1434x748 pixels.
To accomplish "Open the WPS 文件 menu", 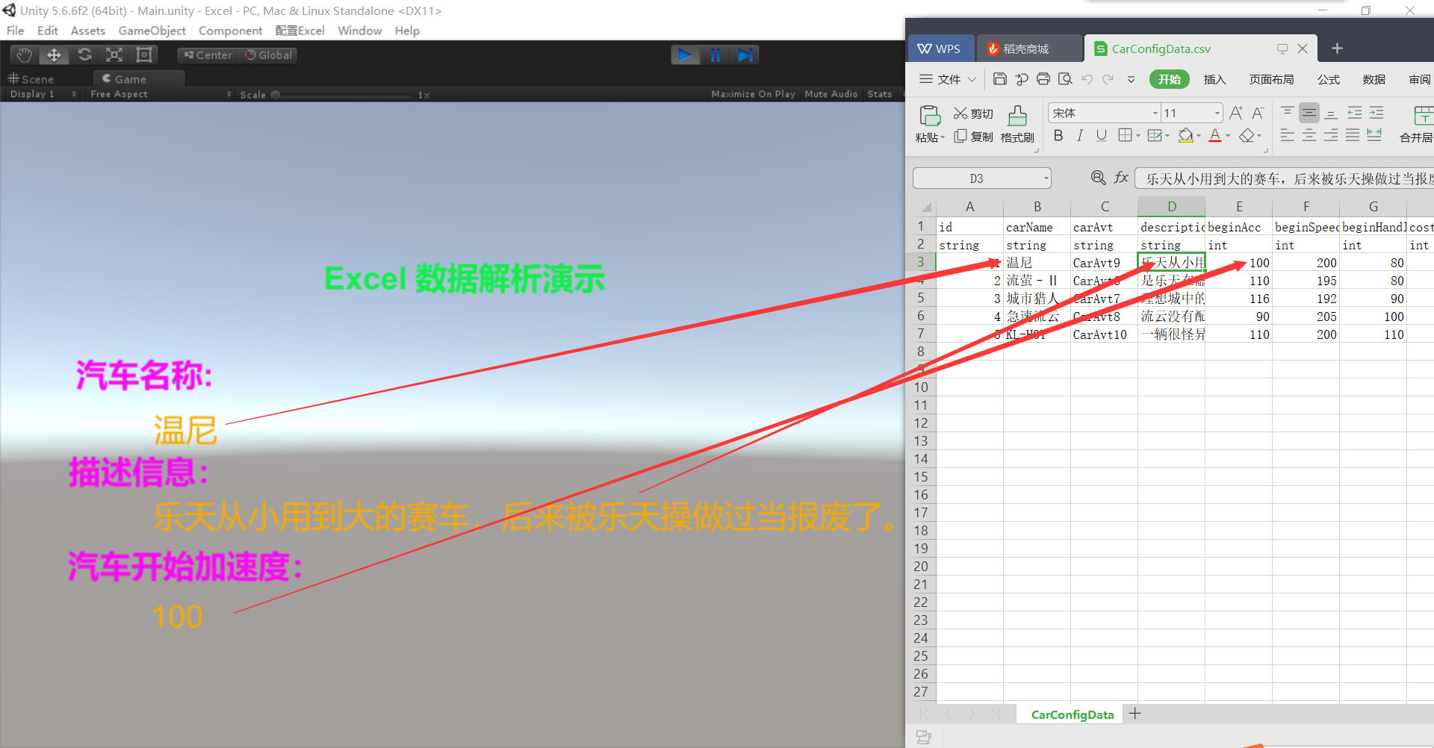I will click(948, 79).
